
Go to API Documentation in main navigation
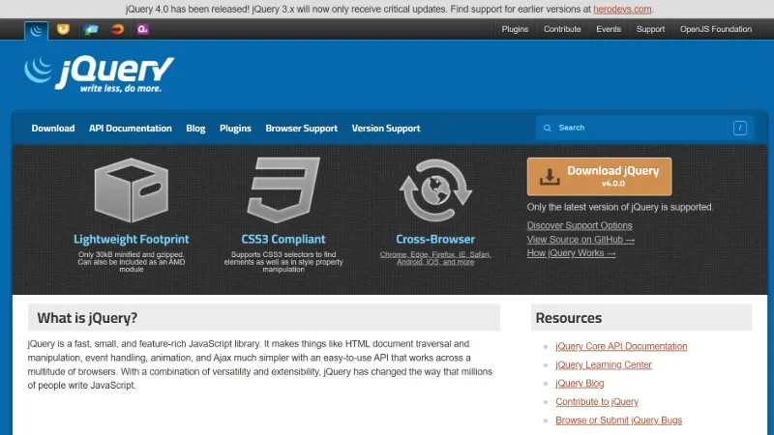pyautogui.click(x=131, y=129)
